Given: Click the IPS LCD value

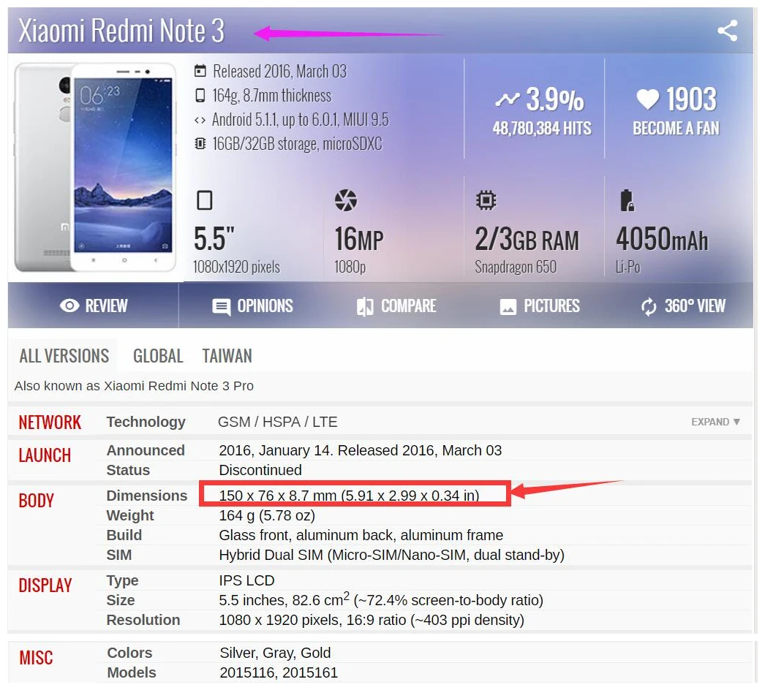Looking at the screenshot, I should [246, 581].
